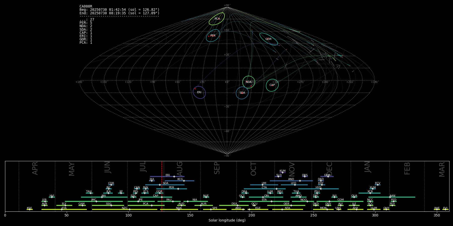The height and width of the screenshot is (226, 453).
Task: Select the PER radiant label on the sky map
Action: point(213,36)
